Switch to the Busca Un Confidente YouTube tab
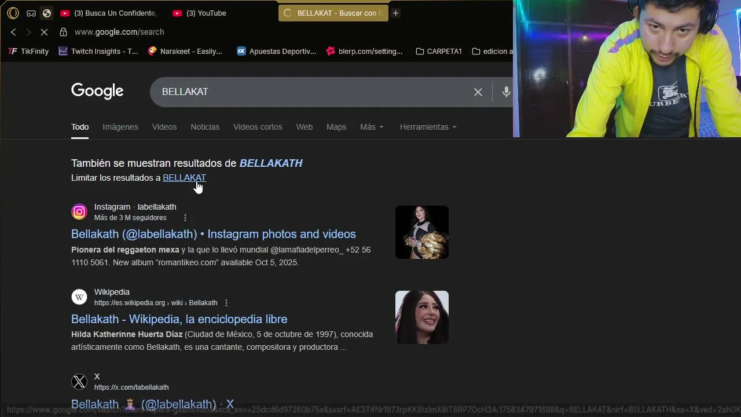Image resolution: width=741 pixels, height=417 pixels. [109, 13]
